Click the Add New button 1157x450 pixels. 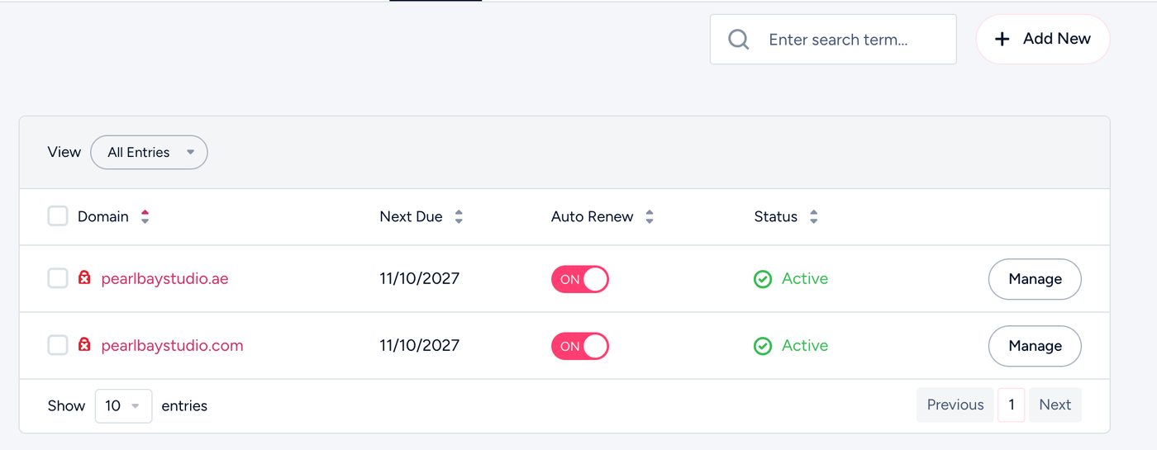point(1043,39)
